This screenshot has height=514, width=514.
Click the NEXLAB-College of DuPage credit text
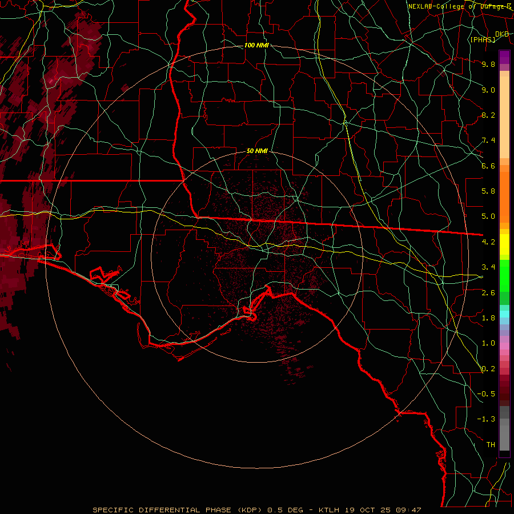(459, 6)
